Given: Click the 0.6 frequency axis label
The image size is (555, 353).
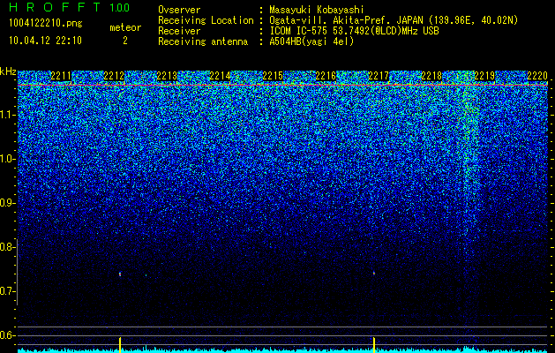Looking at the screenshot, I should click(6, 335).
